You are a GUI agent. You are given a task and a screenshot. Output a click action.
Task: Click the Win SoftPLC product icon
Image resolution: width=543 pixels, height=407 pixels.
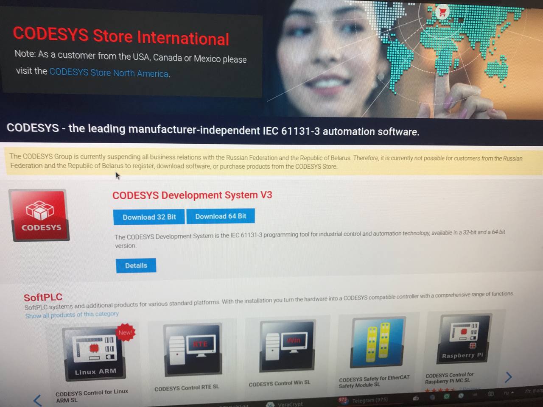point(288,345)
